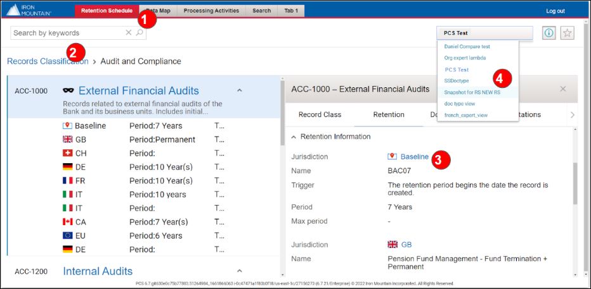This screenshot has height=289, width=591.
Task: Clear the keyword search with X icon
Action: pyautogui.click(x=129, y=33)
